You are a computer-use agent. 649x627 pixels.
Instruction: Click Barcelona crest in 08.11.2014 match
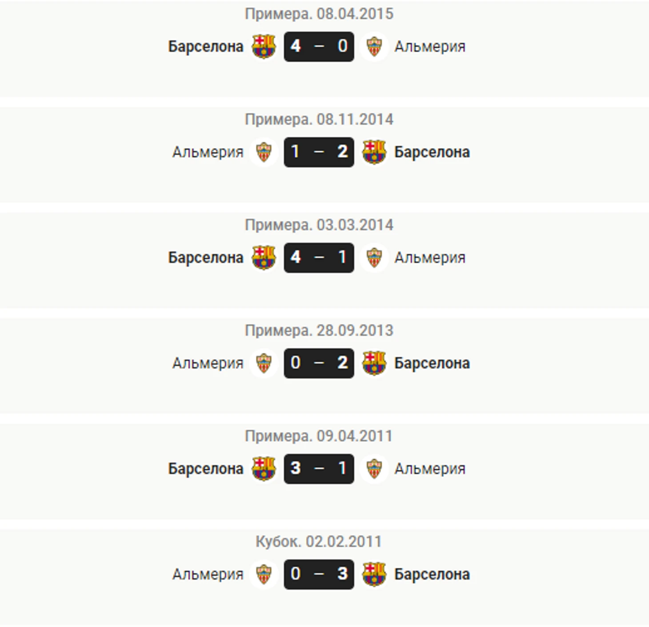pos(374,152)
